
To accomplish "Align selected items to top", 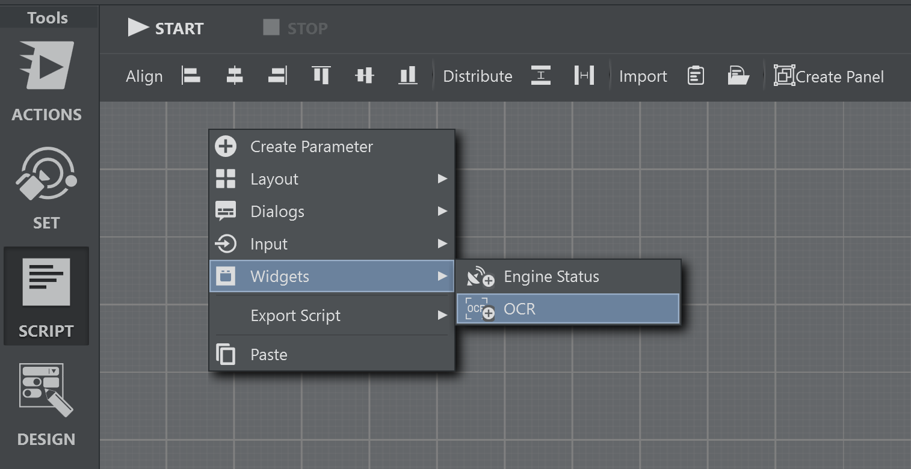I will (321, 76).
